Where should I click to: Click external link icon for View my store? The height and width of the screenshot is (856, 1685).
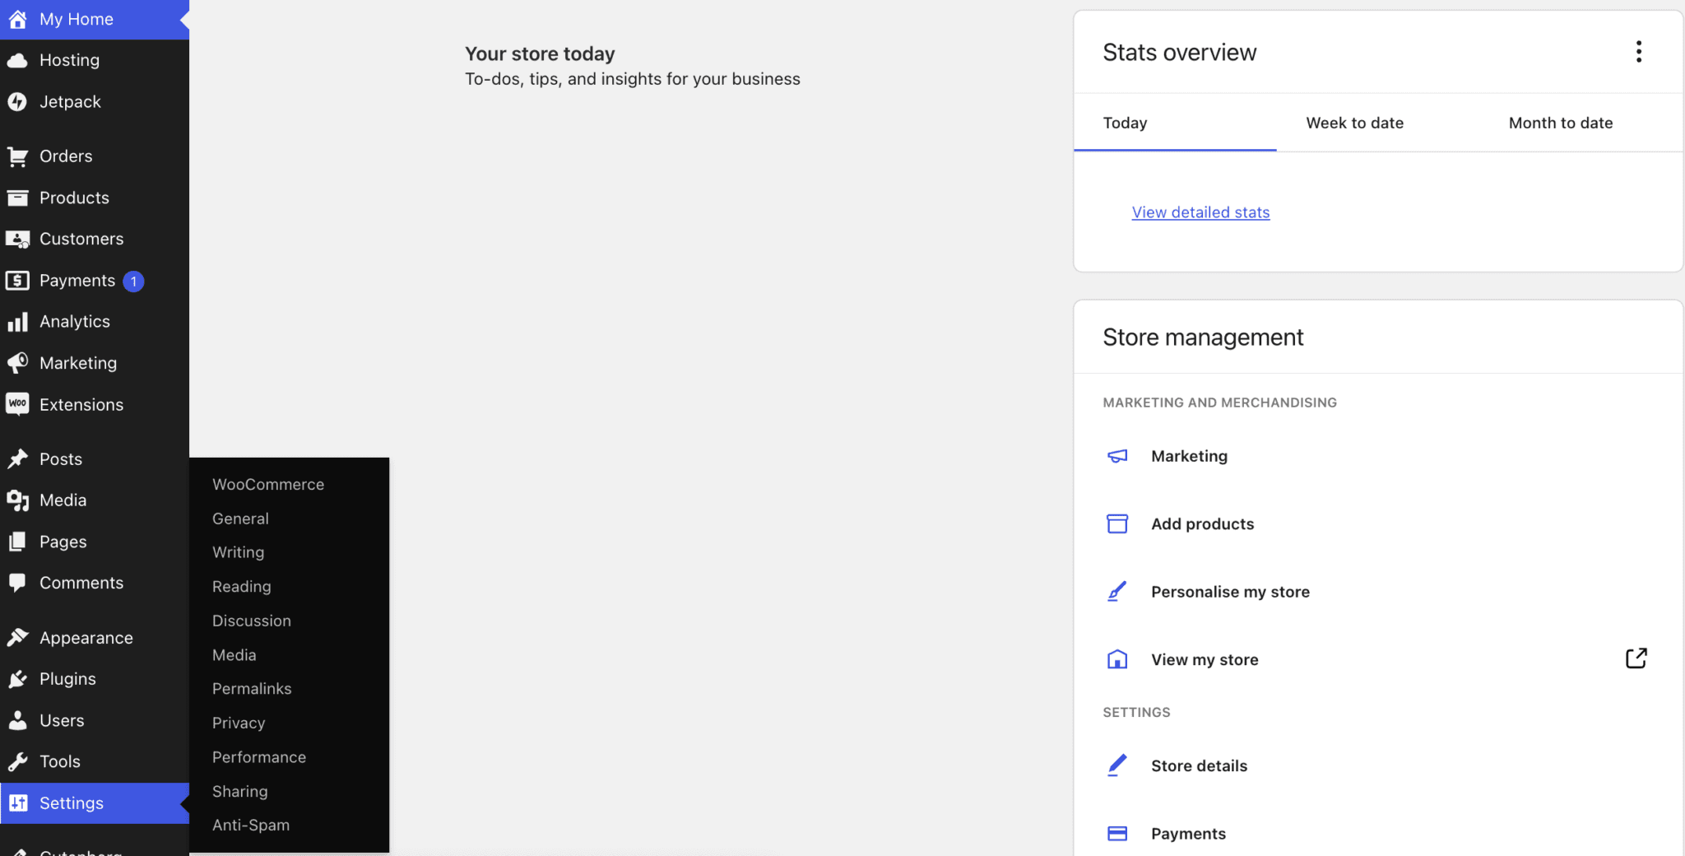(1636, 658)
